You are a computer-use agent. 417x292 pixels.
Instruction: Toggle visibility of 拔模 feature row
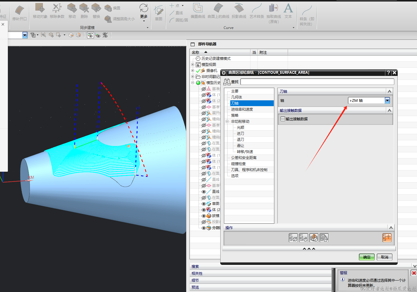pyautogui.click(x=204, y=216)
